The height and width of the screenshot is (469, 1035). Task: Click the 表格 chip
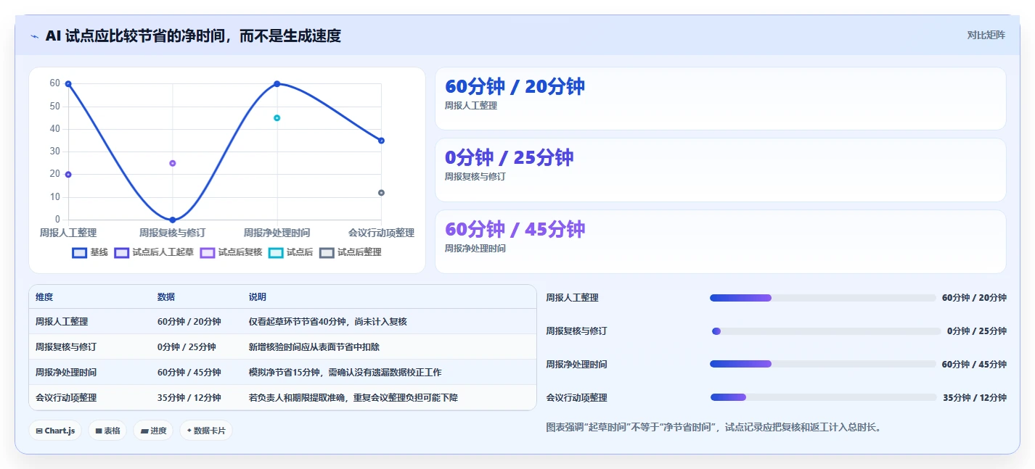(x=107, y=431)
